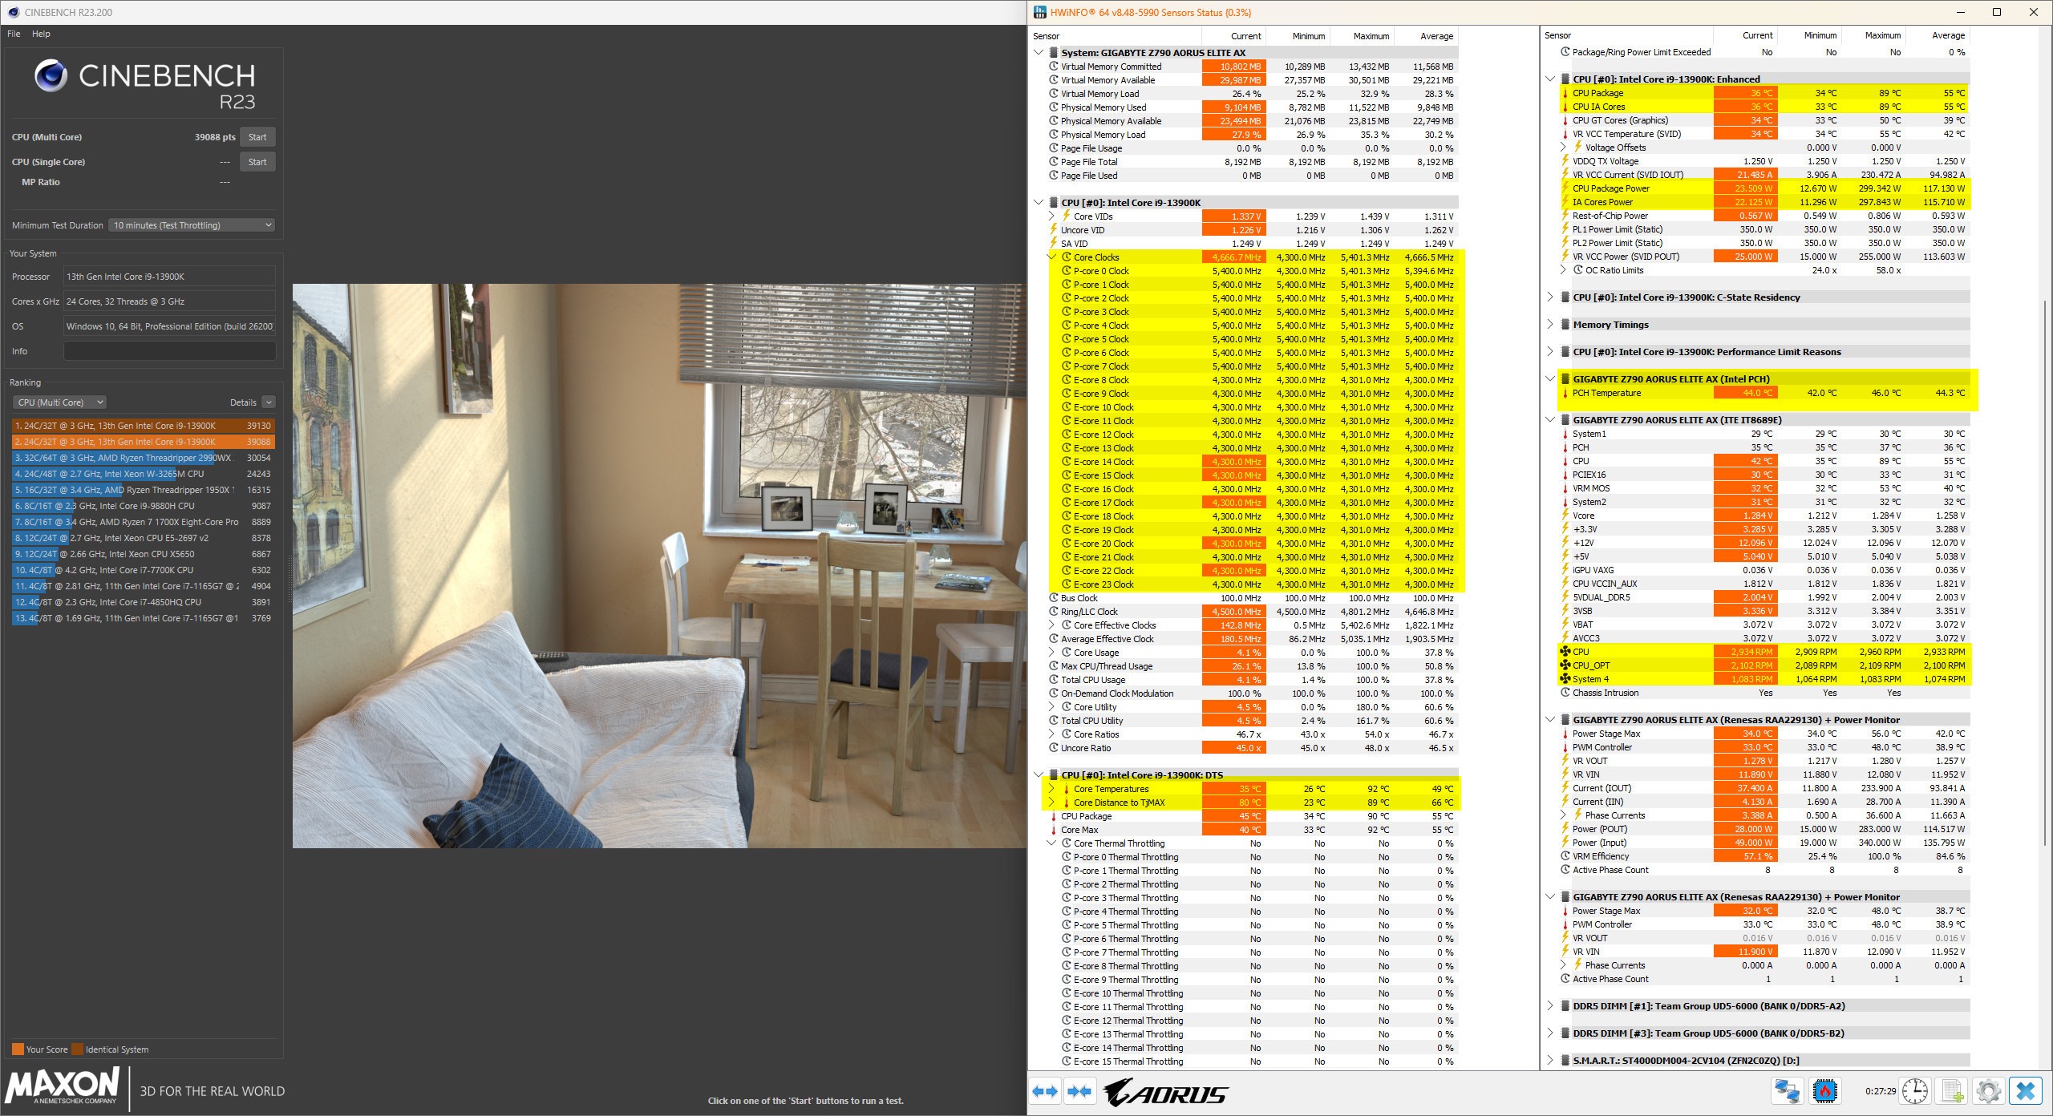Click the chip icon beside Memory Timings
The height and width of the screenshot is (1116, 2053).
click(x=1565, y=325)
